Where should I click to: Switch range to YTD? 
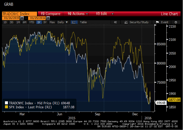(x=32, y=22)
